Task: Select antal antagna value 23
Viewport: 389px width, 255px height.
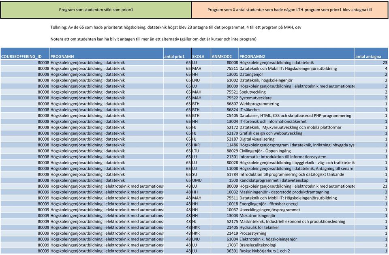Action: coord(372,62)
